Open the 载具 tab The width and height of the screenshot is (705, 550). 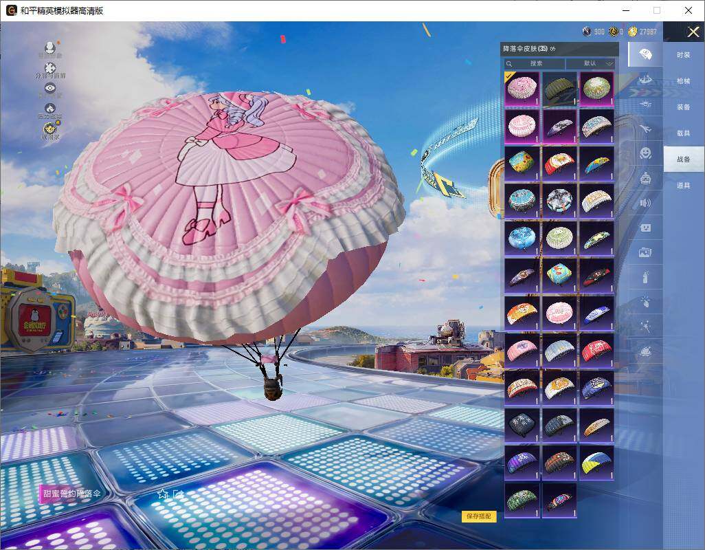[683, 133]
